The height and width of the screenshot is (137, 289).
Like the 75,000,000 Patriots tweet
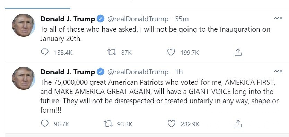coord(172,124)
